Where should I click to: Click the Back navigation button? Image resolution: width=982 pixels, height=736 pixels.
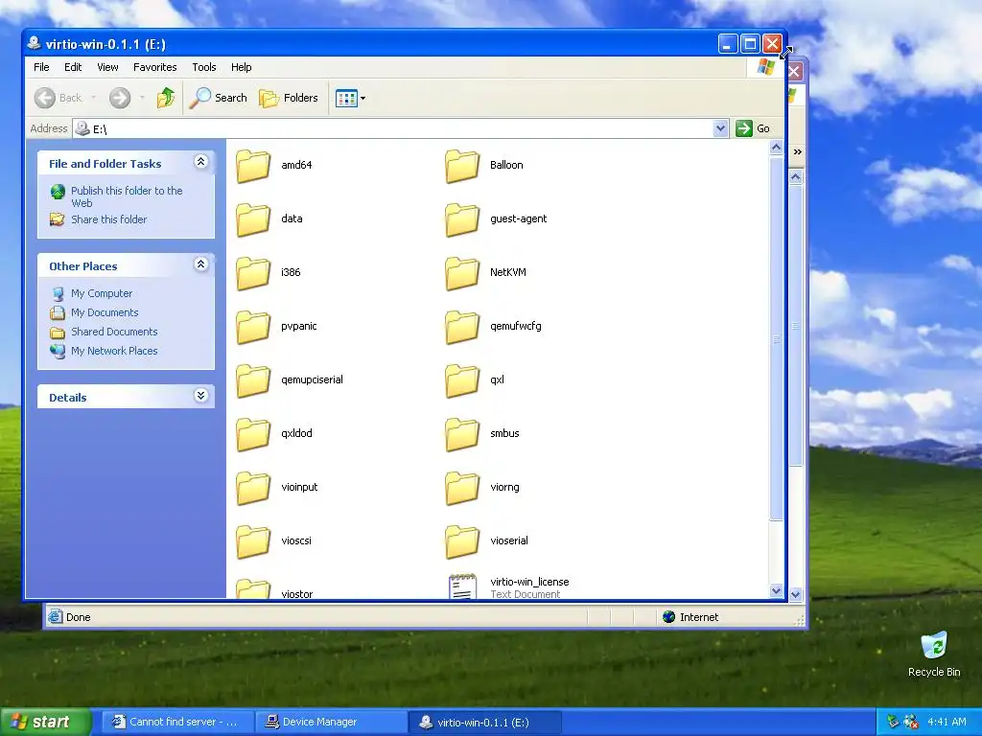pos(58,98)
